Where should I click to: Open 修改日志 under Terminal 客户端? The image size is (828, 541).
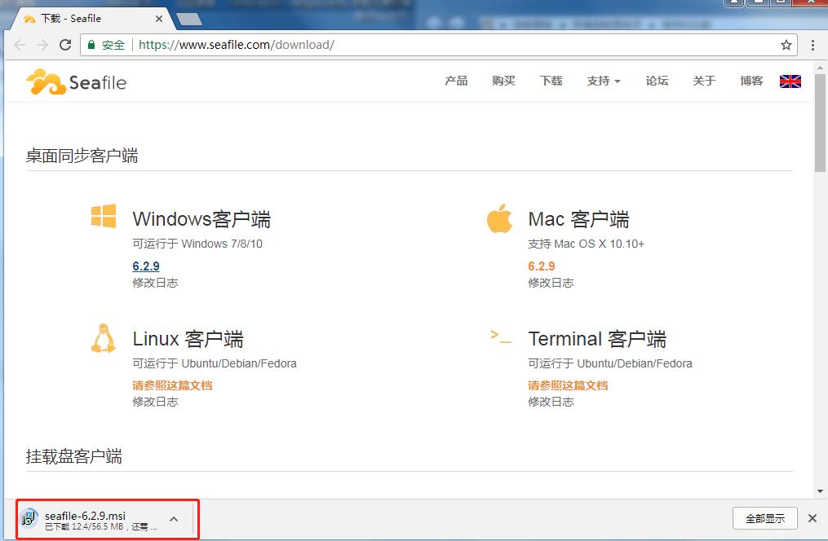tap(551, 402)
